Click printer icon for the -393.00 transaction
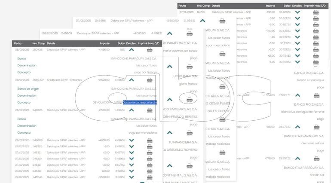Screen dimensions: 331x183 coord(316,12)
